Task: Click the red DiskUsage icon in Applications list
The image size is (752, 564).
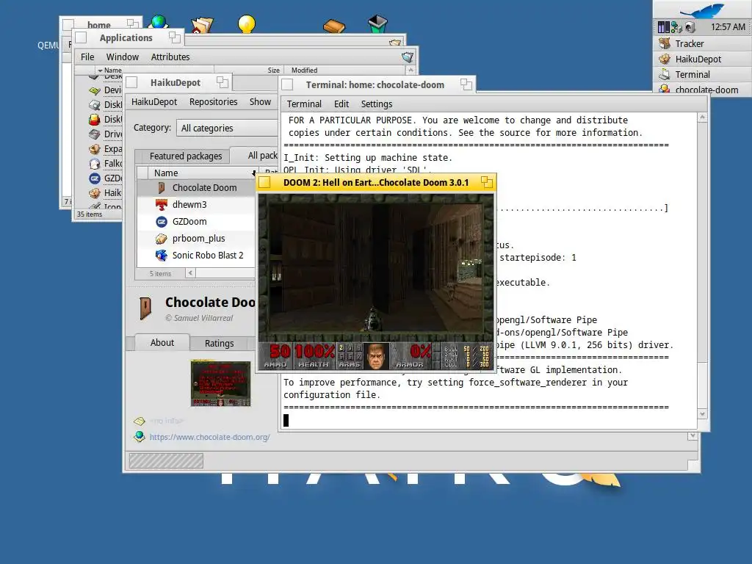Action: [95, 120]
